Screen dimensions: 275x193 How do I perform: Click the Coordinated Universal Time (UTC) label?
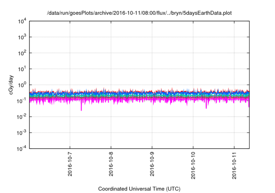pos(139,189)
